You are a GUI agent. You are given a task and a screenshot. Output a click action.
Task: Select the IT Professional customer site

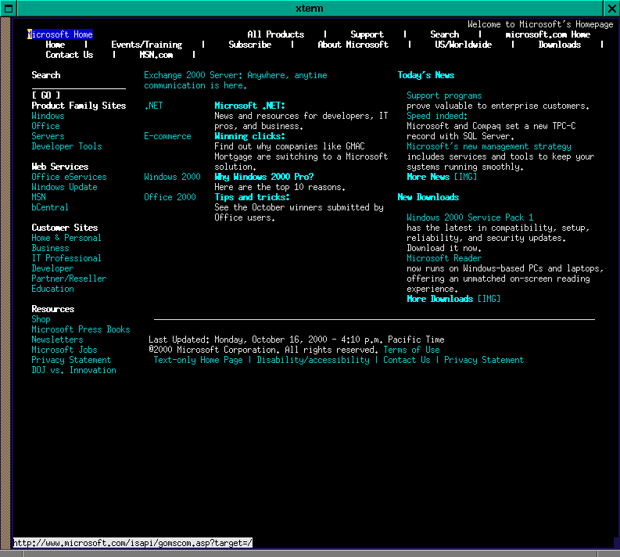point(66,258)
